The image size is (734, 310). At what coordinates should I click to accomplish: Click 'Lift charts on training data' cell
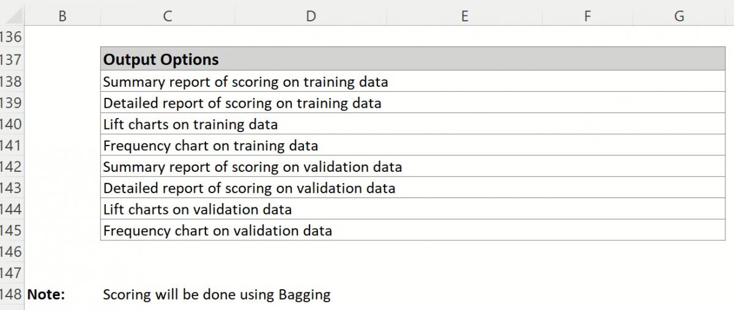click(x=190, y=125)
